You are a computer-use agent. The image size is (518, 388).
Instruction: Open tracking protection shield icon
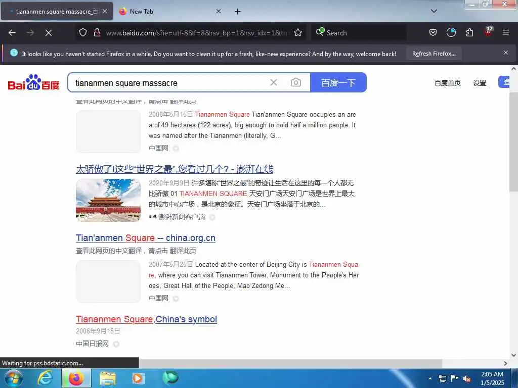pyautogui.click(x=83, y=32)
